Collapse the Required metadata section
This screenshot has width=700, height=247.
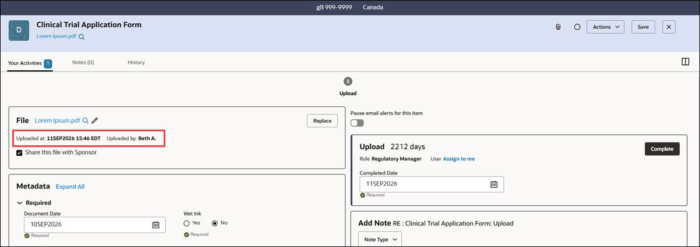click(x=20, y=203)
